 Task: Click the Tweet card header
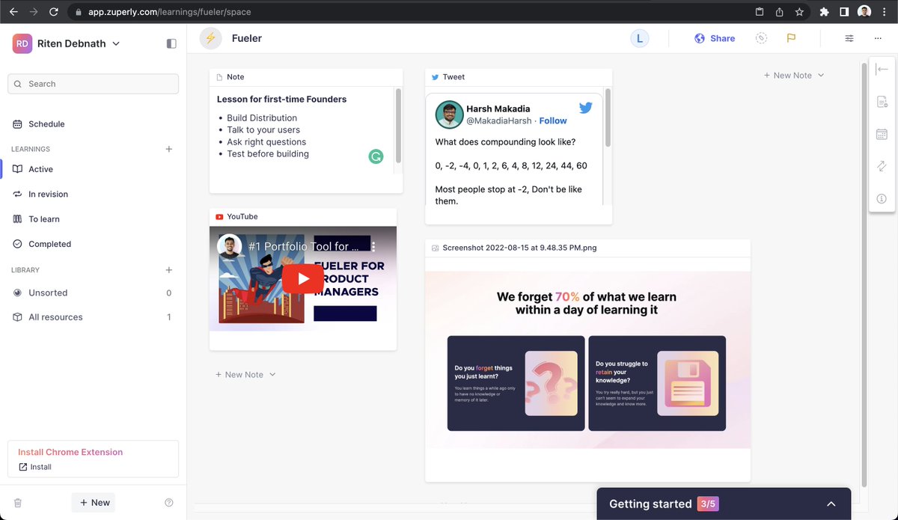point(519,77)
